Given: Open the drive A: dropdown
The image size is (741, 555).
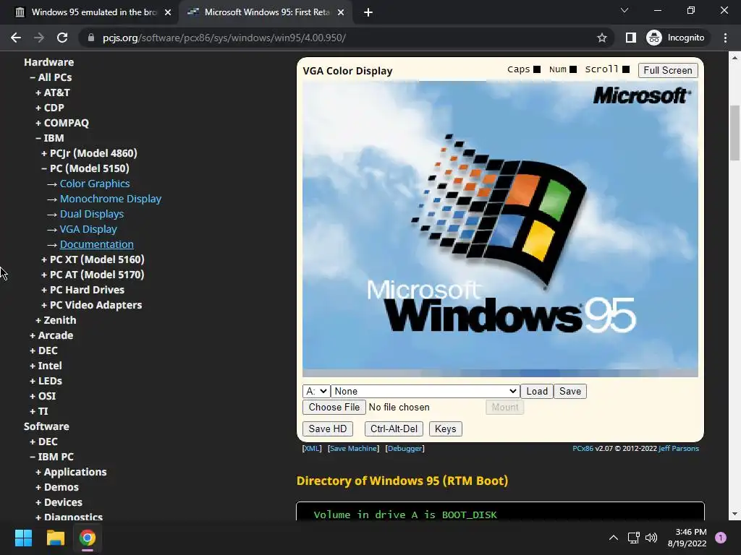Looking at the screenshot, I should (x=316, y=391).
